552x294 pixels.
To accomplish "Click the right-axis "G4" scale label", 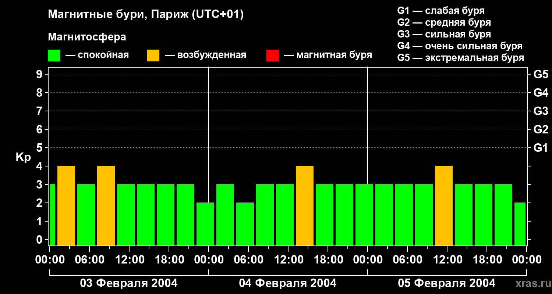I will pos(541,93).
